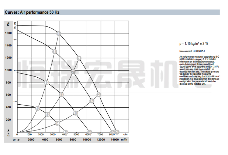Click the Measurement LU-205097-1 reference

(192, 52)
